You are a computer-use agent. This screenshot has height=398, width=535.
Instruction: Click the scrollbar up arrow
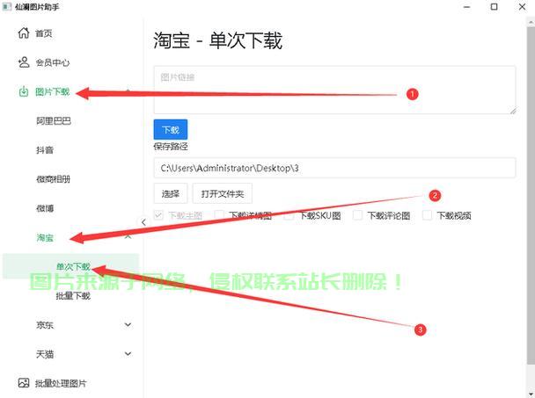pos(531,21)
